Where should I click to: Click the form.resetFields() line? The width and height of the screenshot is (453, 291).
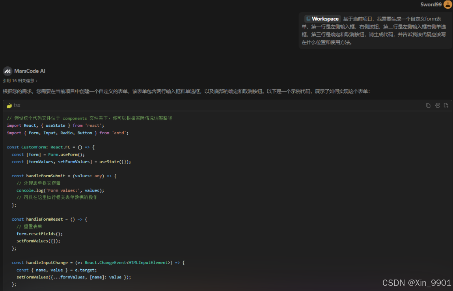39,234
